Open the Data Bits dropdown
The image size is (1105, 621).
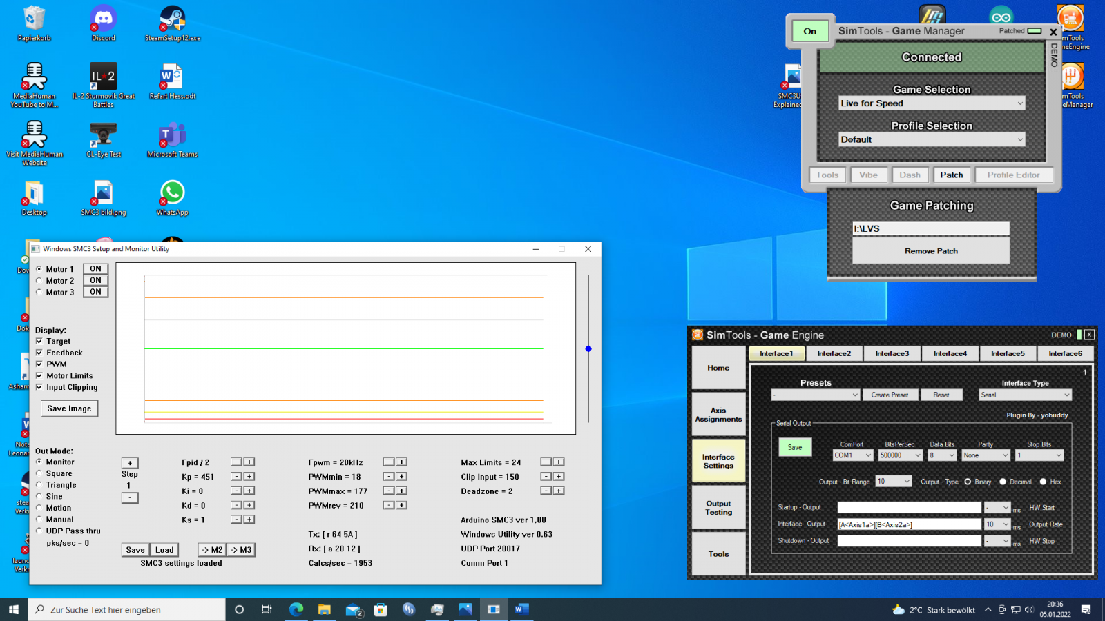[942, 455]
